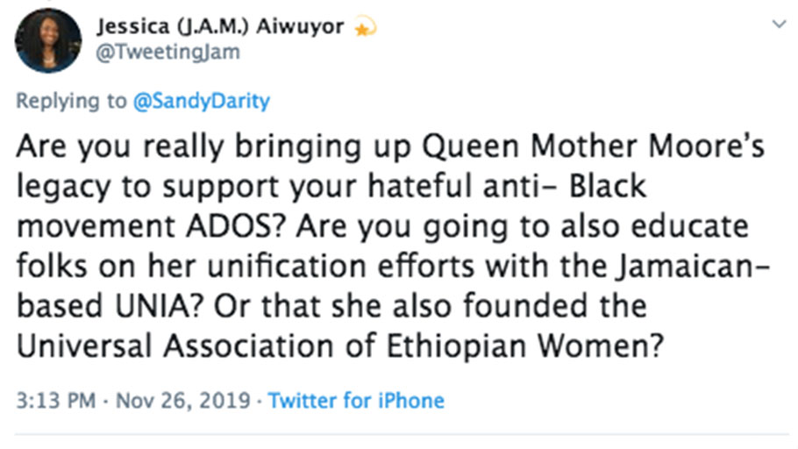Open the tweet options chevron menu
Image resolution: width=798 pixels, height=449 pixels.
click(x=777, y=25)
